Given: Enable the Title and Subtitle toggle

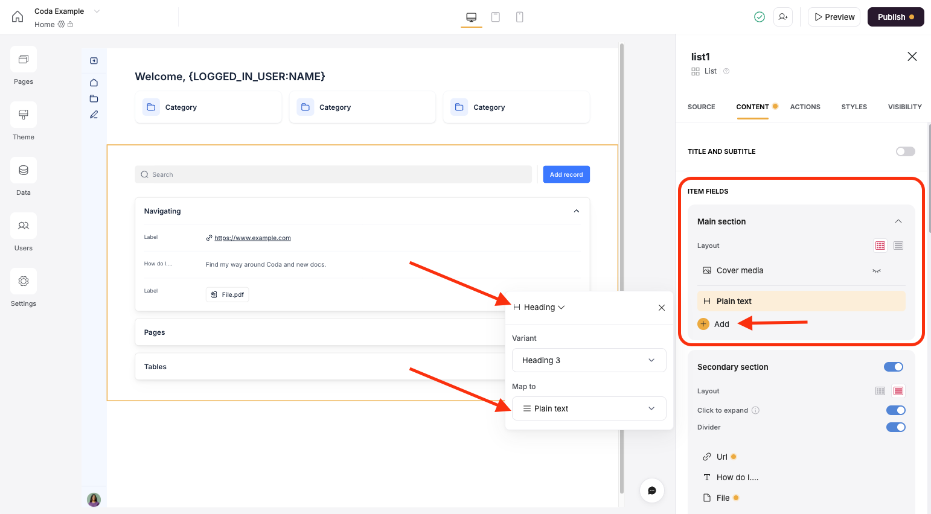Looking at the screenshot, I should [906, 151].
